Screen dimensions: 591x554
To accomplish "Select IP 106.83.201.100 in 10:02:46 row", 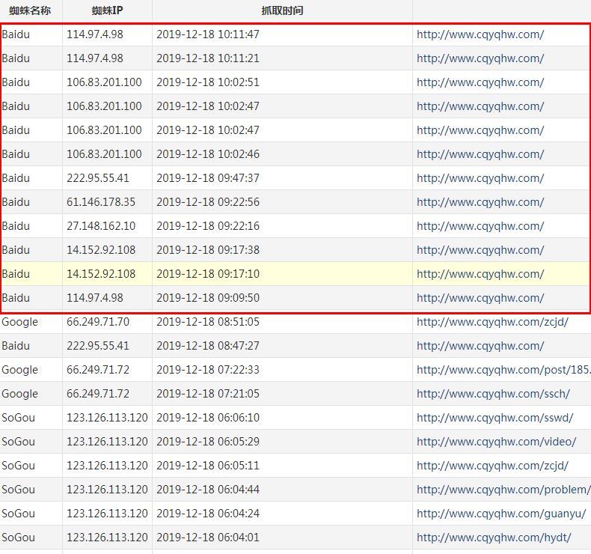I will point(105,154).
